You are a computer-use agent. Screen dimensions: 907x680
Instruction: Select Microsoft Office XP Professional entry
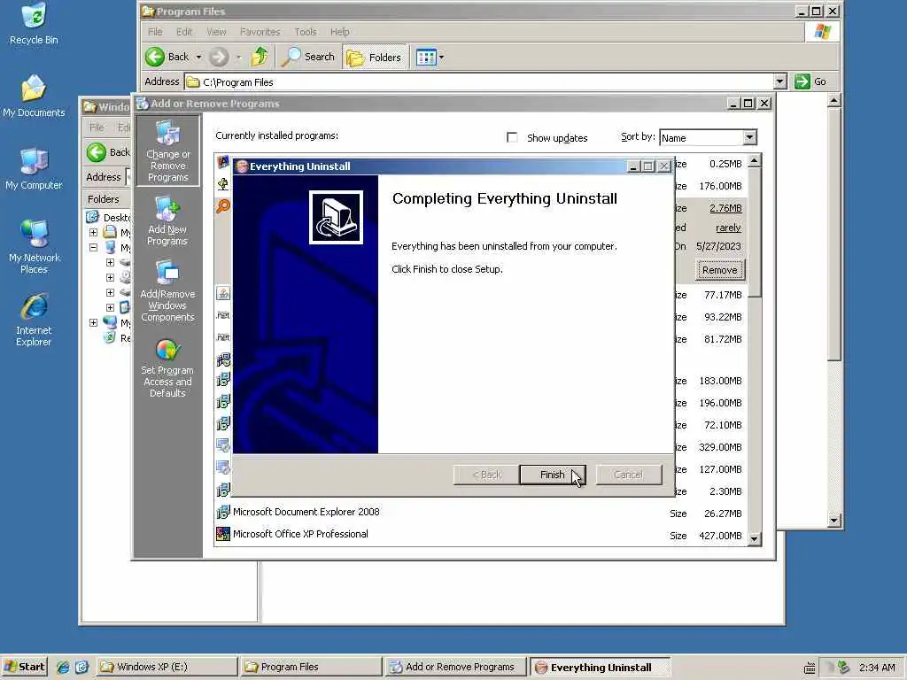point(300,534)
